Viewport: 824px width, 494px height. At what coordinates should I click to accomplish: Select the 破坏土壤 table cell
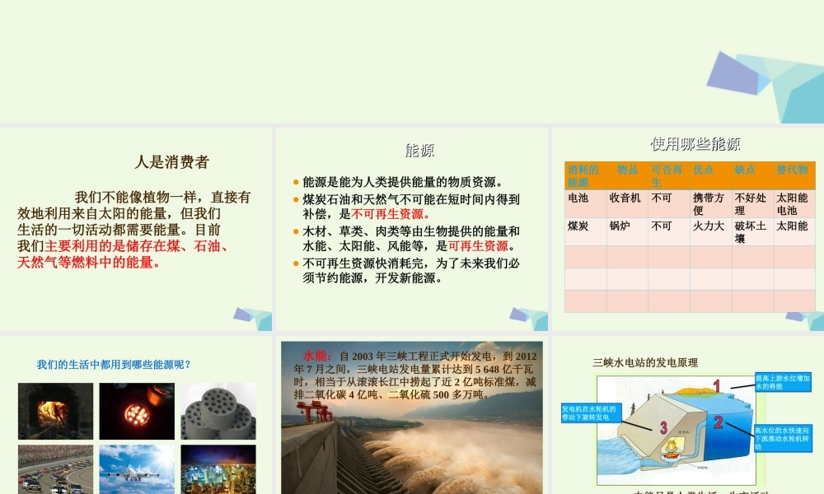(752, 232)
